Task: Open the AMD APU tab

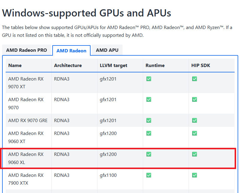Action: tap(107, 50)
